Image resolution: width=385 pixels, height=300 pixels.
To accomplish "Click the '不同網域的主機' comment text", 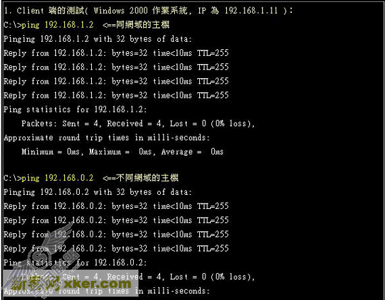I will point(147,178).
